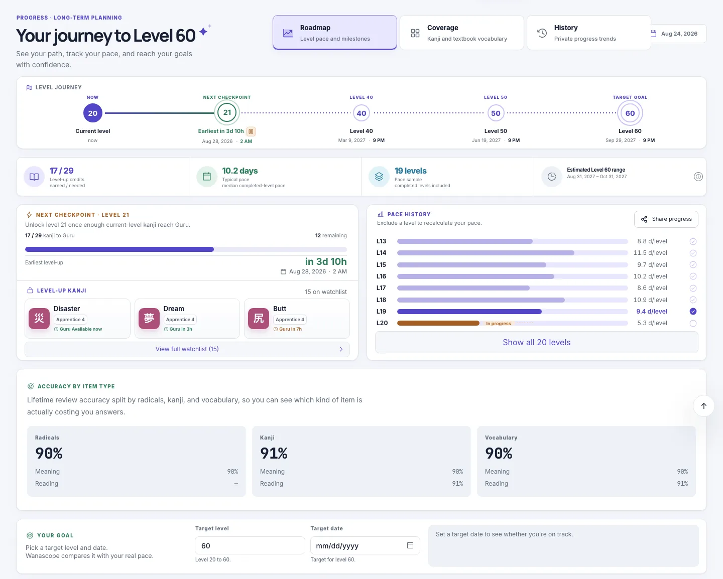Screen dimensions: 723x579
Task: Click the scroll-to-top arrow button
Action: (x=703, y=406)
